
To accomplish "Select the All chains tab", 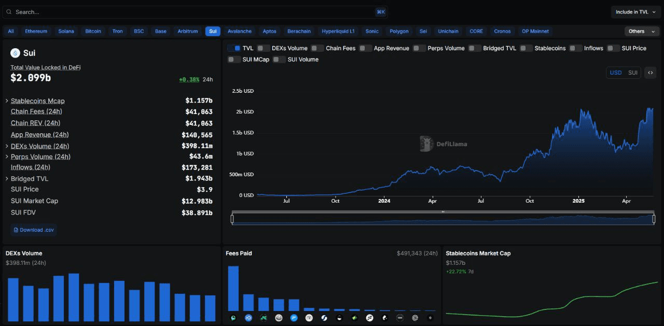I will pyautogui.click(x=11, y=31).
